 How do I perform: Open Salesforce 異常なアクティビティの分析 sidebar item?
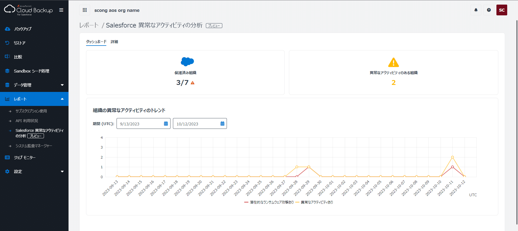coord(39,133)
